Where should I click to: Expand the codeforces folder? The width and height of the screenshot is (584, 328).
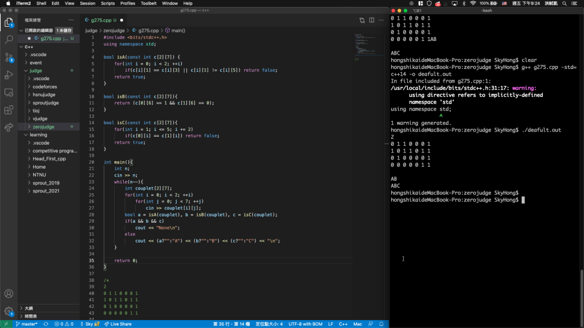(30, 87)
